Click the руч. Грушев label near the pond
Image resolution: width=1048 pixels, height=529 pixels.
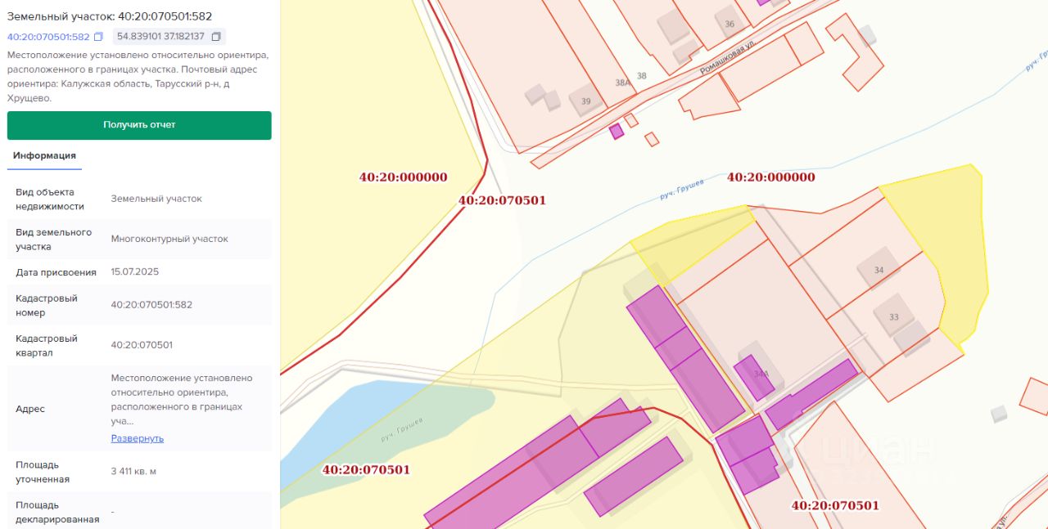point(402,430)
